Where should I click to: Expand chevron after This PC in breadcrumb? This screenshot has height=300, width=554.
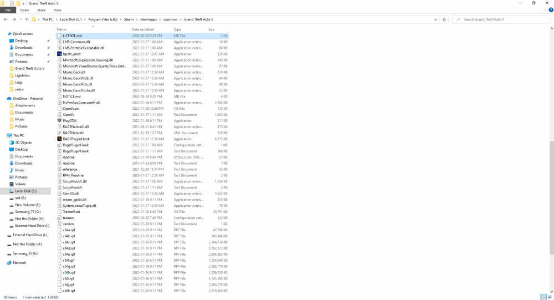pyautogui.click(x=57, y=19)
